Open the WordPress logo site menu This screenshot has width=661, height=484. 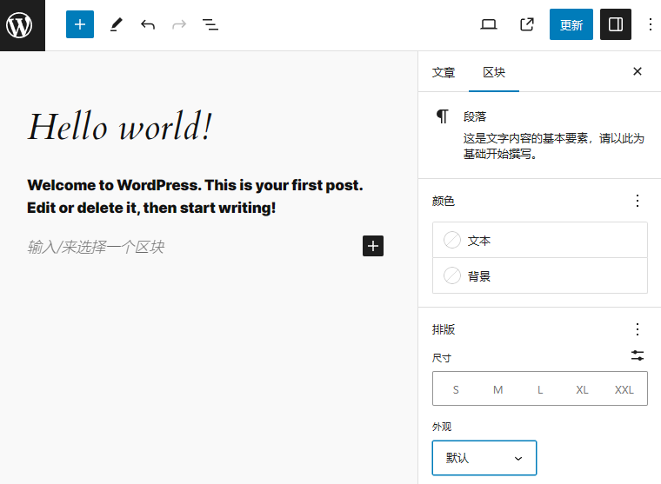(x=22, y=25)
